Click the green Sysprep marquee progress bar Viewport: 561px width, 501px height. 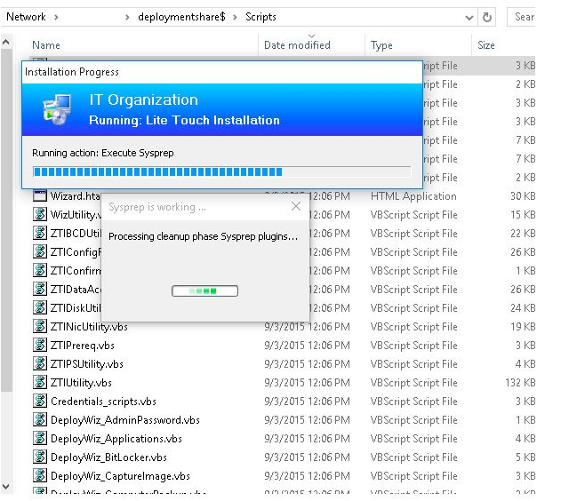(x=204, y=290)
